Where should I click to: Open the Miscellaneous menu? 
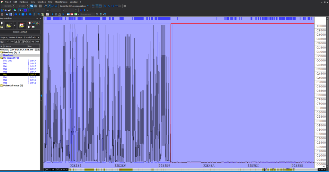pyautogui.click(x=61, y=2)
